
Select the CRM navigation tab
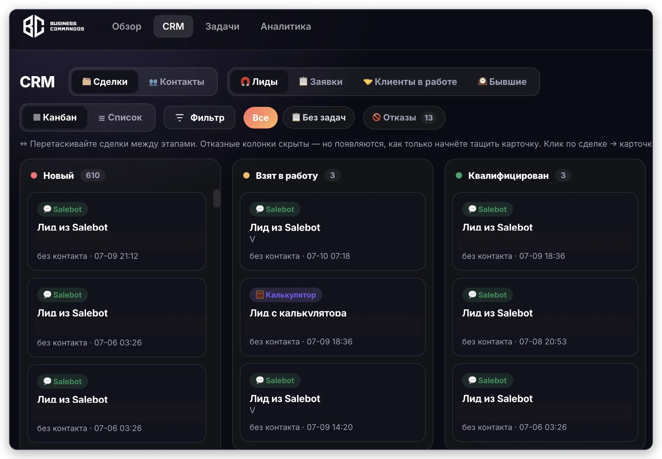173,26
